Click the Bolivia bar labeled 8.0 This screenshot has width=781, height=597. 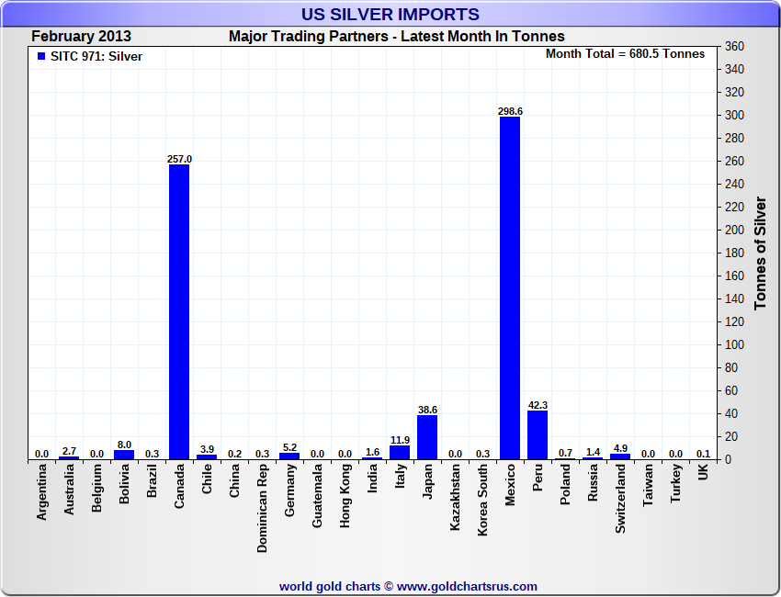[124, 455]
